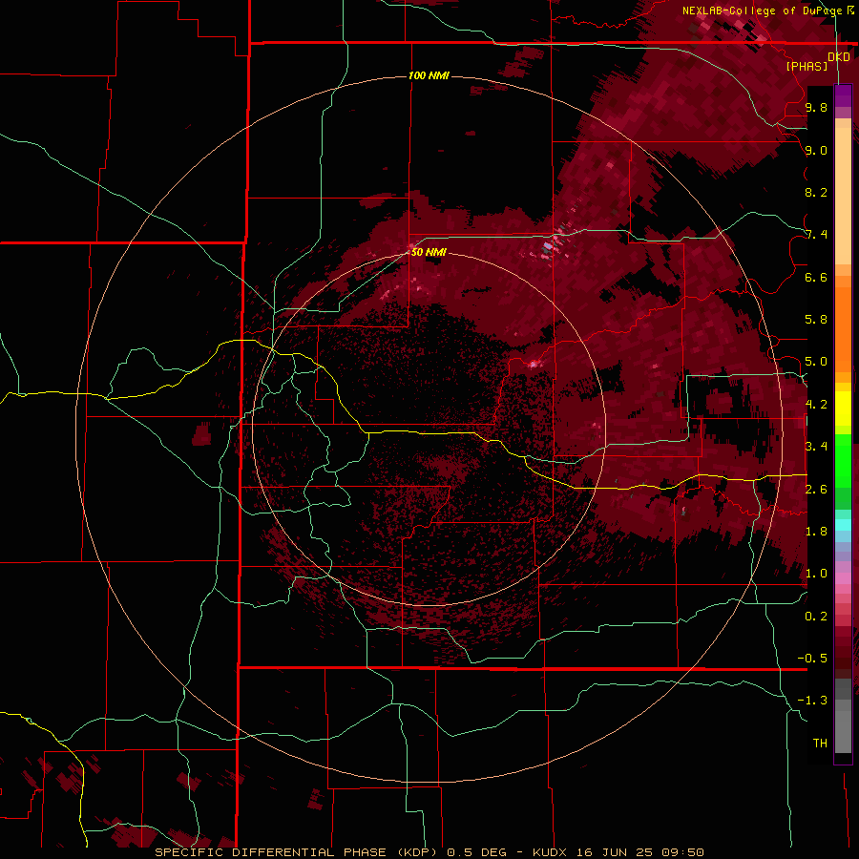Image resolution: width=859 pixels, height=859 pixels.
Task: Click the 100 NMI range ring label
Action: (429, 75)
